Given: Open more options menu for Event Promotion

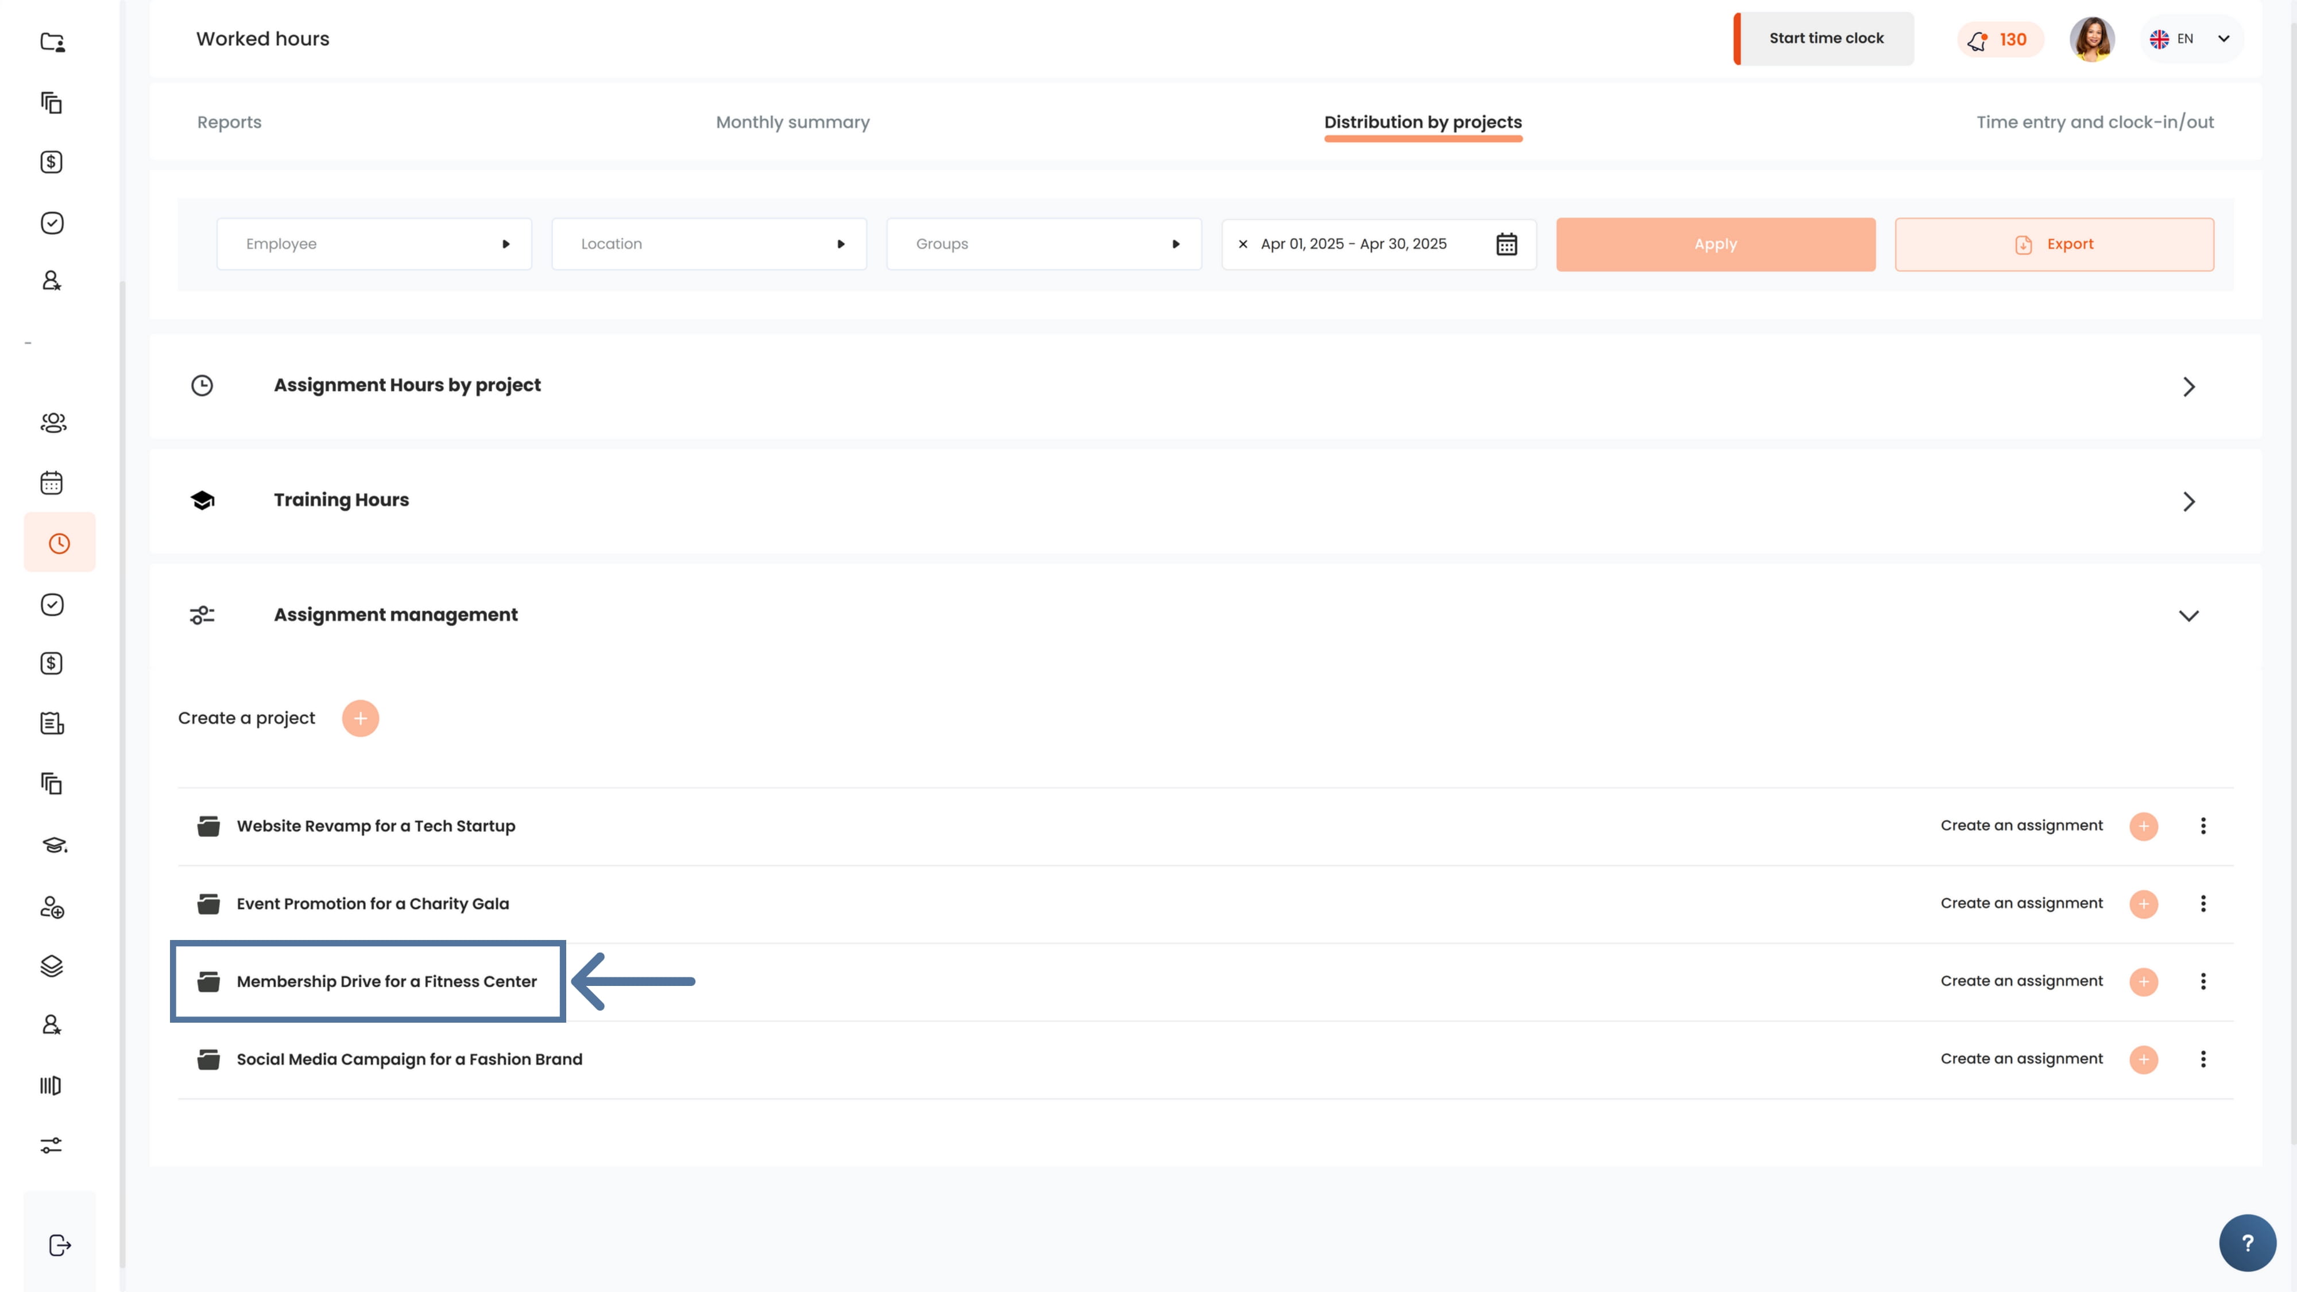Looking at the screenshot, I should 2203,904.
